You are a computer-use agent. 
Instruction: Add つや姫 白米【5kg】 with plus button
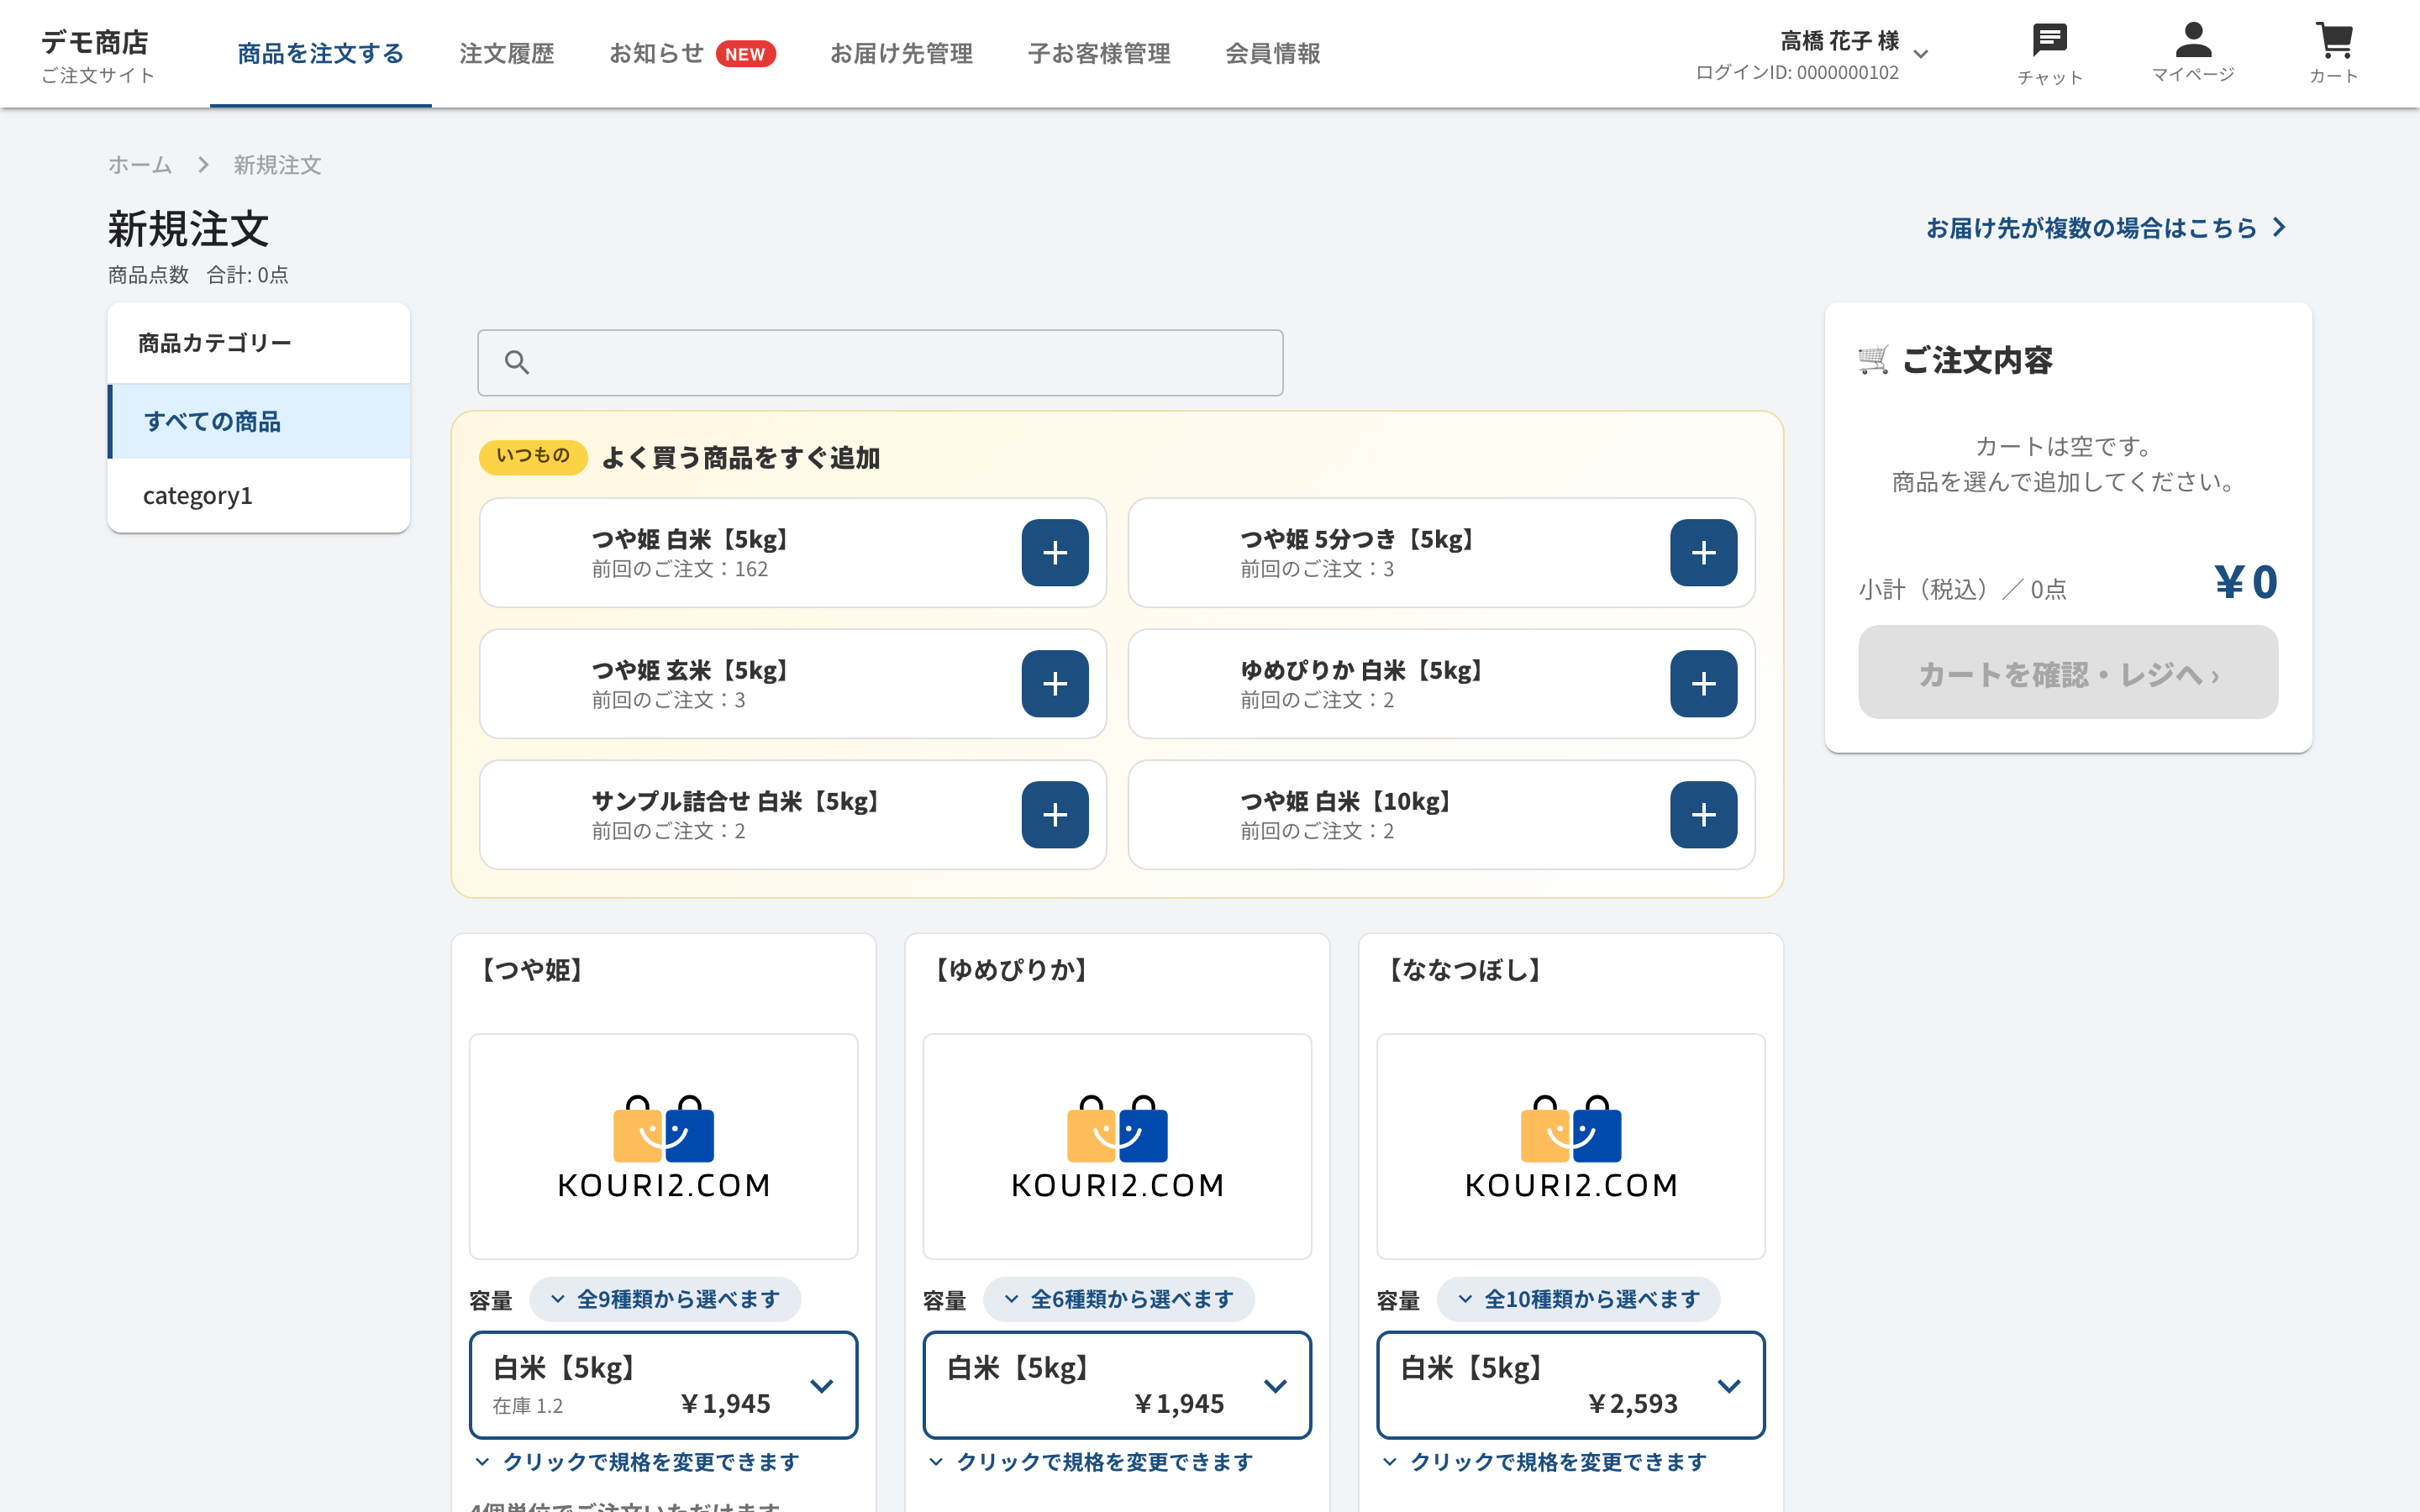tap(1054, 552)
